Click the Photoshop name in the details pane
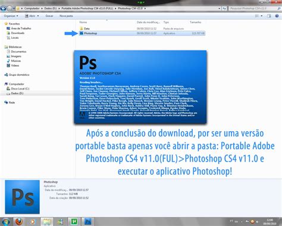 pyautogui.click(x=51, y=182)
